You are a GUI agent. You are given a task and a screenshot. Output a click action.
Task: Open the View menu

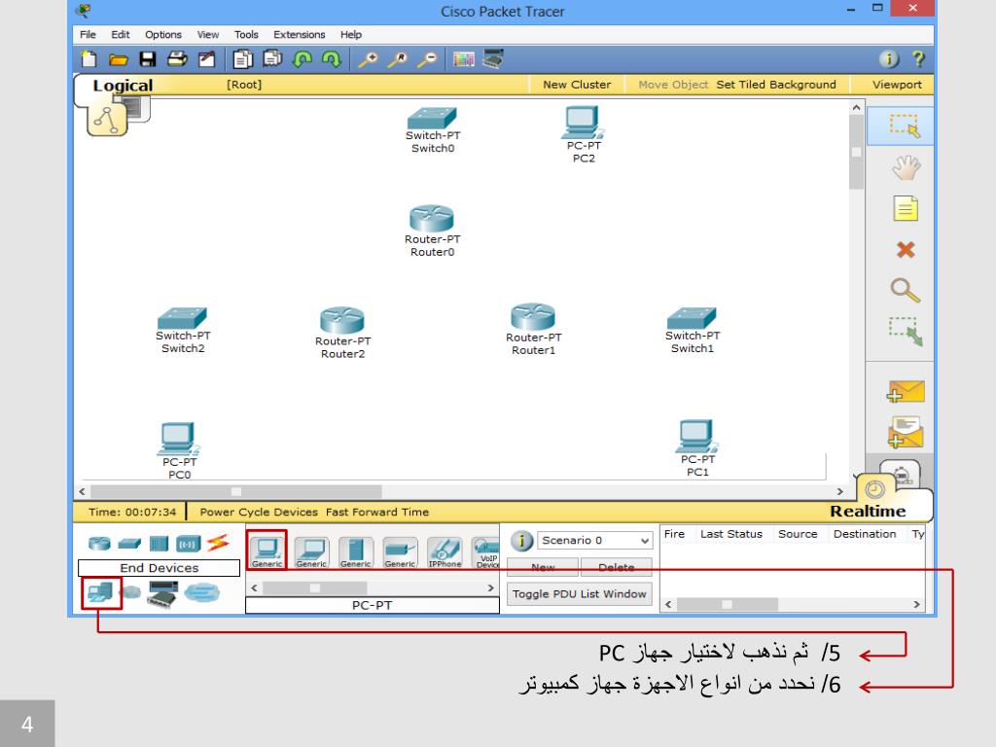pyautogui.click(x=208, y=34)
